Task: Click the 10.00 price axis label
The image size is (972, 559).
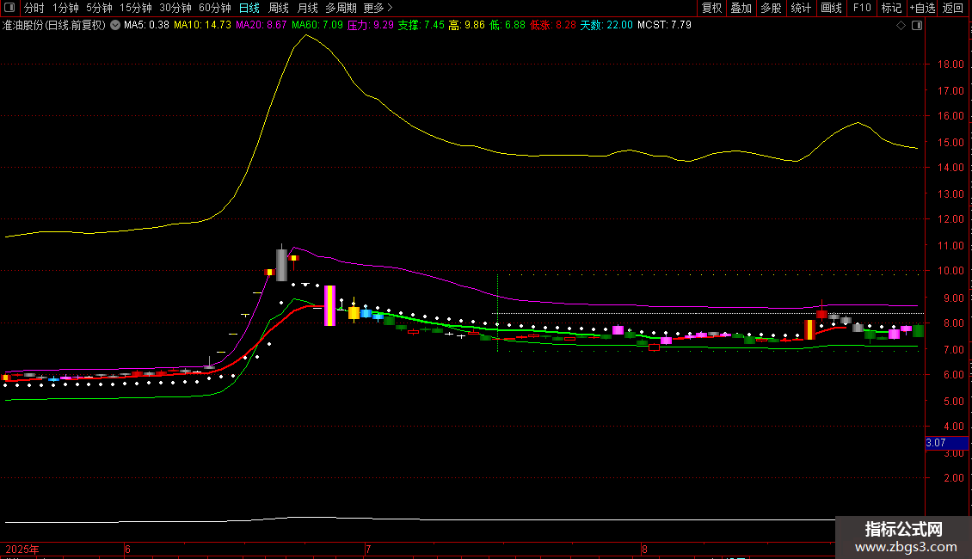Action: click(950, 271)
